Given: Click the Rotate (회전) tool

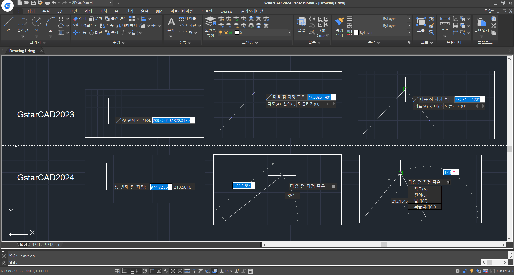Looking at the screenshot, I should pos(96,32).
